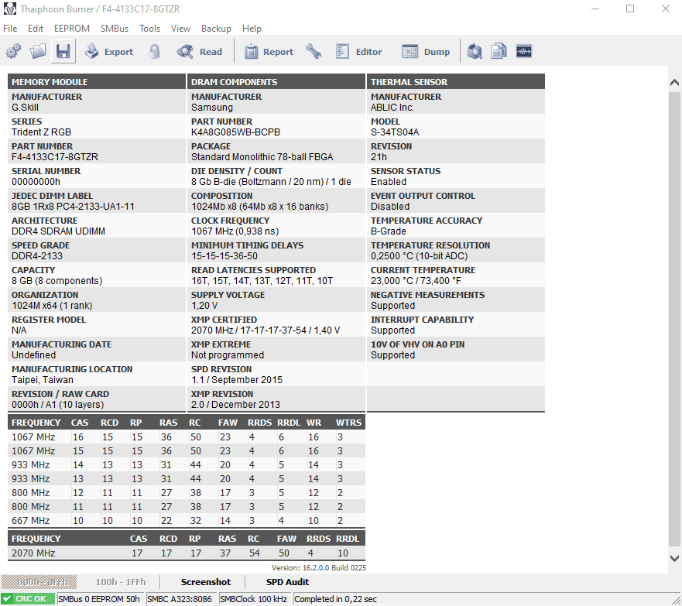Click the SPD Audit button
Screen dimensions: 682x606
(x=287, y=582)
